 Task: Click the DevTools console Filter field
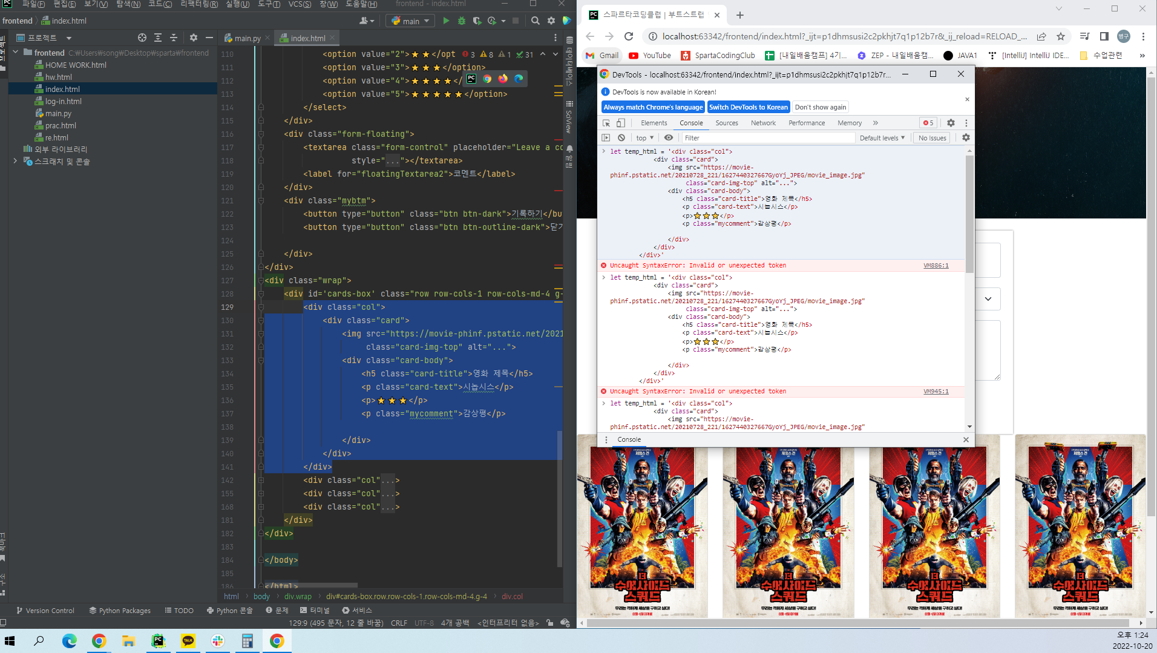[x=769, y=138]
